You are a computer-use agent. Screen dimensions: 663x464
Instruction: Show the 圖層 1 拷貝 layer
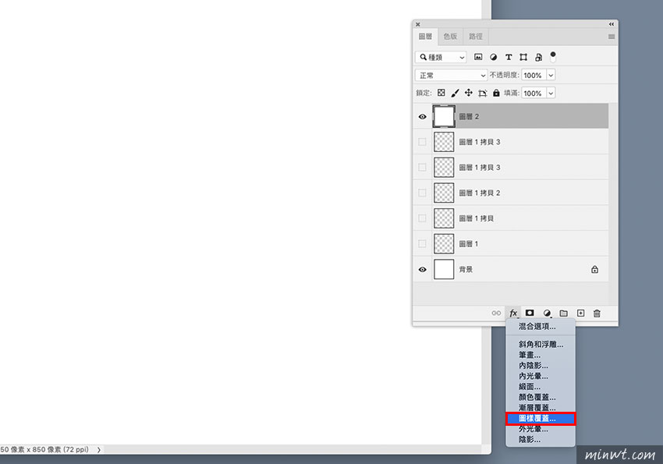[422, 218]
